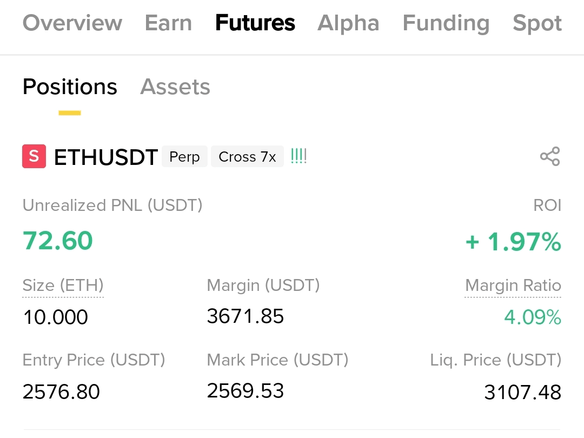Switch to the Earn tab
The height and width of the screenshot is (438, 584).
168,23
